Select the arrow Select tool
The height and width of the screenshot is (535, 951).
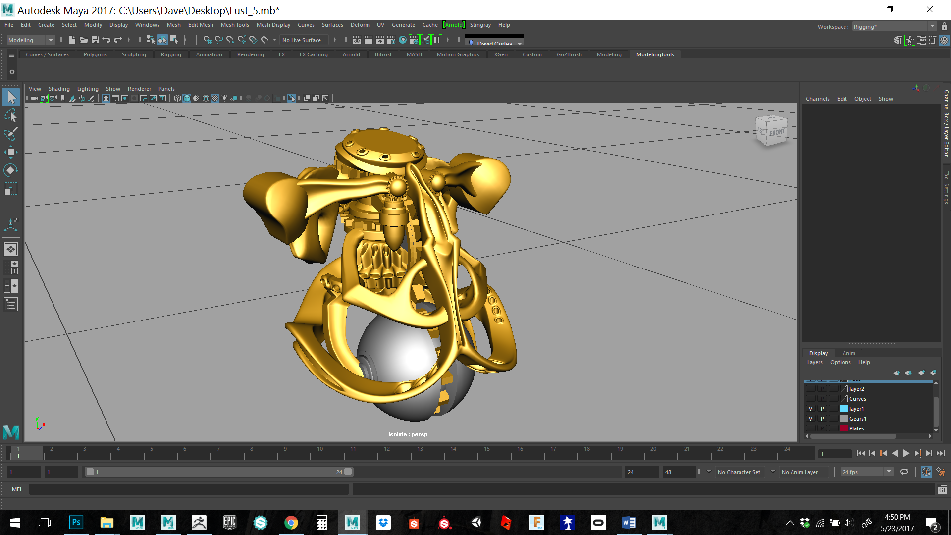point(11,98)
